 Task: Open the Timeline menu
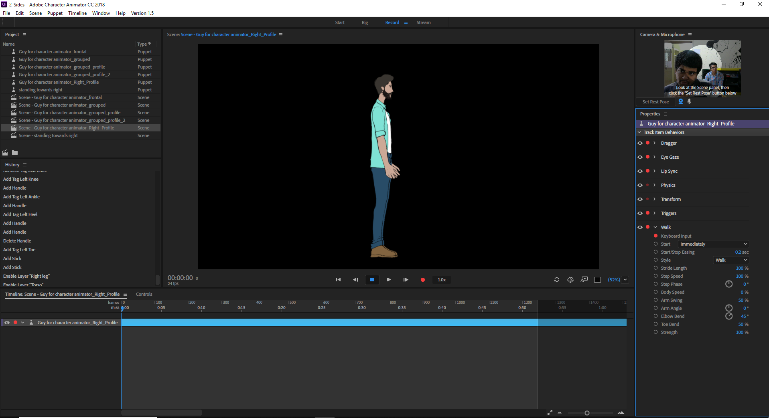[77, 13]
